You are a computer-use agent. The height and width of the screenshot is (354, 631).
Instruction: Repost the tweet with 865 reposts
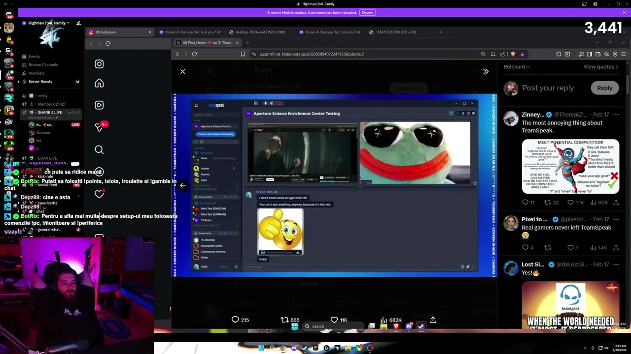pyautogui.click(x=290, y=320)
